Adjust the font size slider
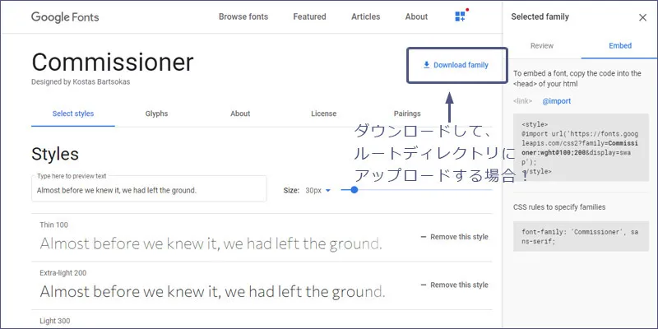The image size is (658, 329). [x=354, y=190]
